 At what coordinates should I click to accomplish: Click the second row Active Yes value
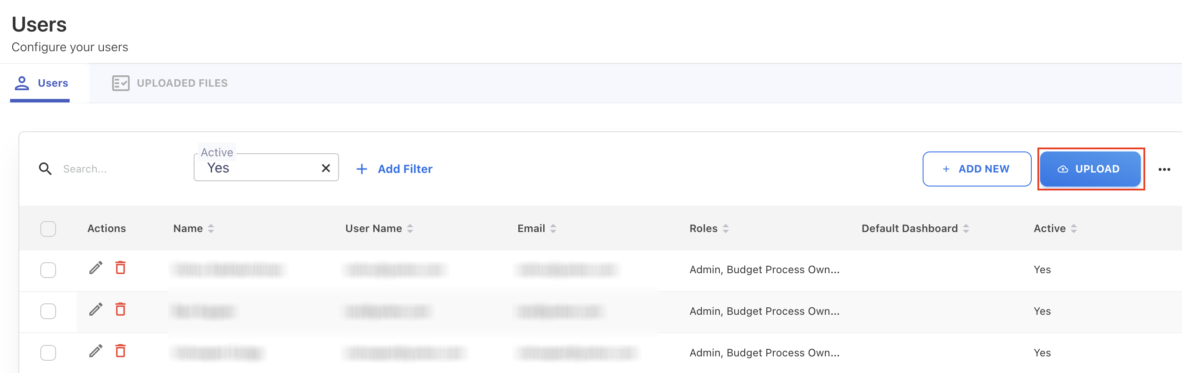pyautogui.click(x=1042, y=311)
